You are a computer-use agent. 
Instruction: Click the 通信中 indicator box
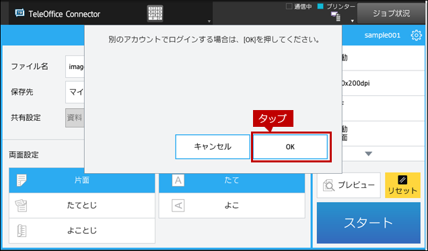(x=289, y=6)
